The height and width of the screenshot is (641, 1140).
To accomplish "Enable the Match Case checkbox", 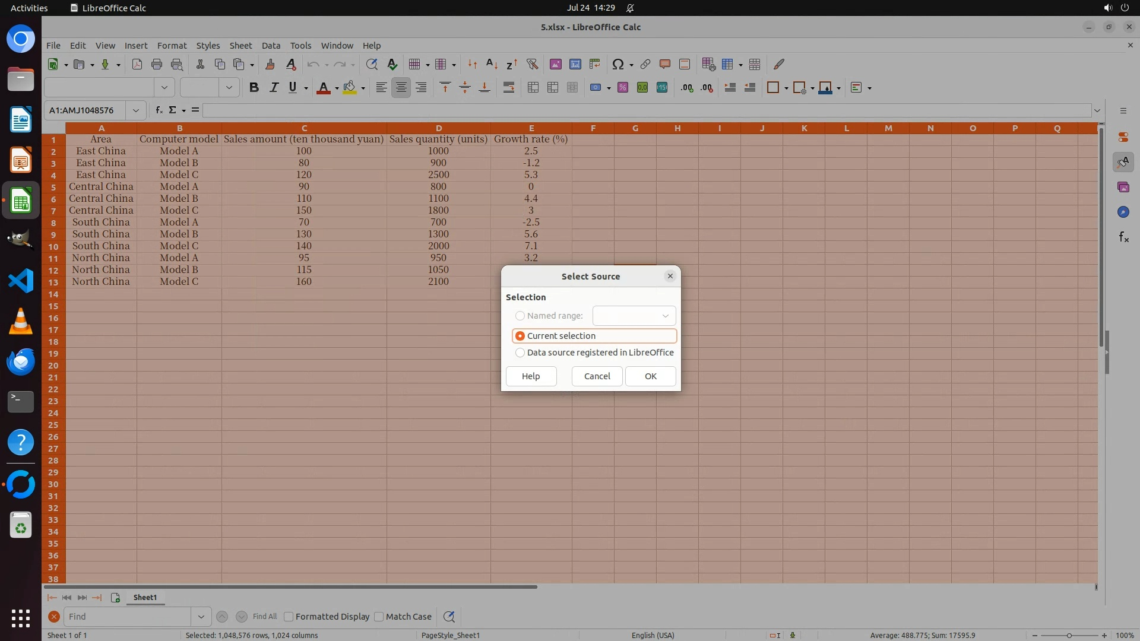I will [379, 617].
